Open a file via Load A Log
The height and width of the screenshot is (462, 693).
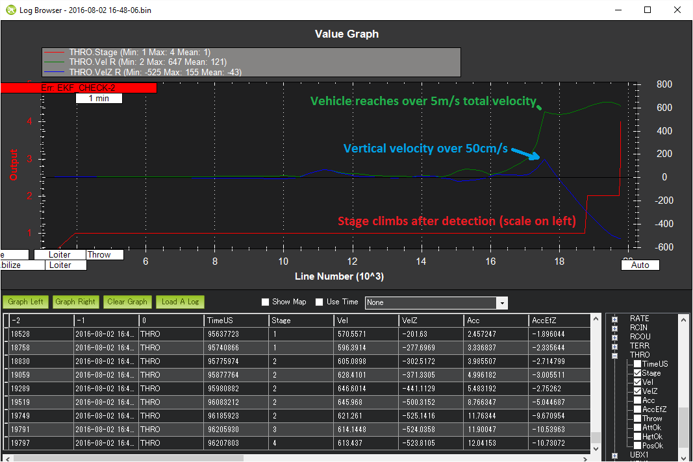[x=180, y=302]
